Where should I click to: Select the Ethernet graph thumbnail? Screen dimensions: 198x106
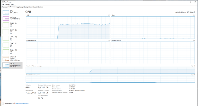pos(6,59)
